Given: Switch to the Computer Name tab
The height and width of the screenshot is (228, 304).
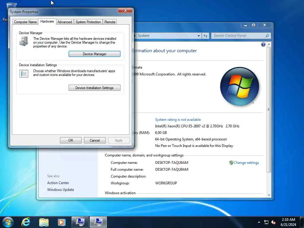Looking at the screenshot, I should coord(25,22).
